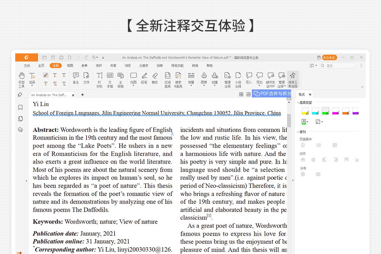The width and height of the screenshot is (381, 254).
Task: Open a new tab with the plus button
Action: 82,95
